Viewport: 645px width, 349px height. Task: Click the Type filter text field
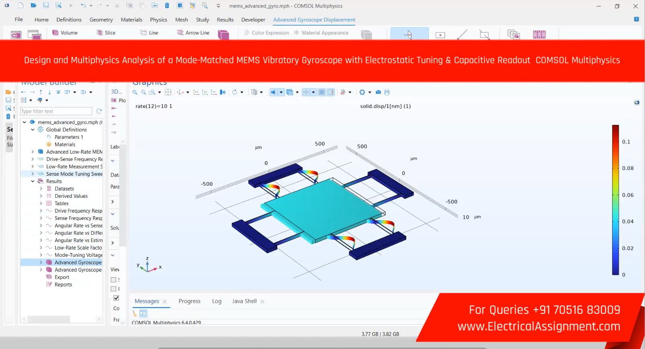tap(56, 111)
